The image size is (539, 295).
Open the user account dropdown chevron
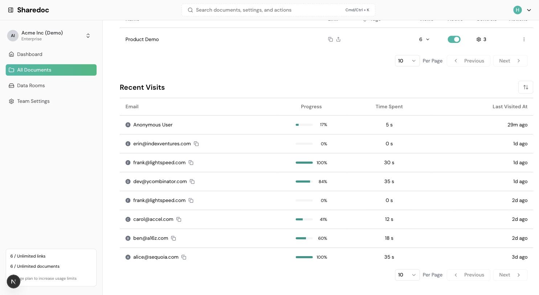pos(529,10)
